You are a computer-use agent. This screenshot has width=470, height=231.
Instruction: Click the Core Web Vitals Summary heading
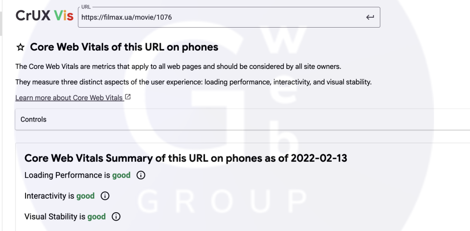(x=186, y=158)
